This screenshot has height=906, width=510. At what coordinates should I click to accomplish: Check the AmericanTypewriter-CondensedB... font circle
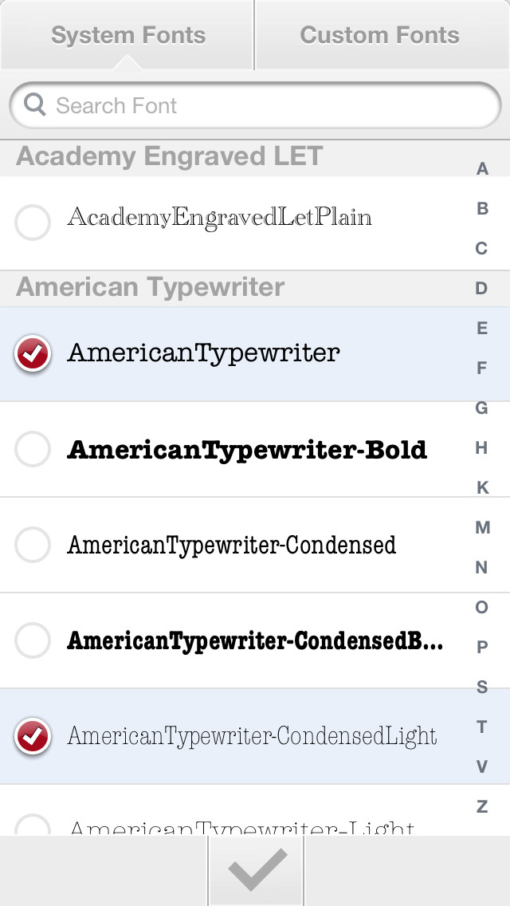[33, 640]
